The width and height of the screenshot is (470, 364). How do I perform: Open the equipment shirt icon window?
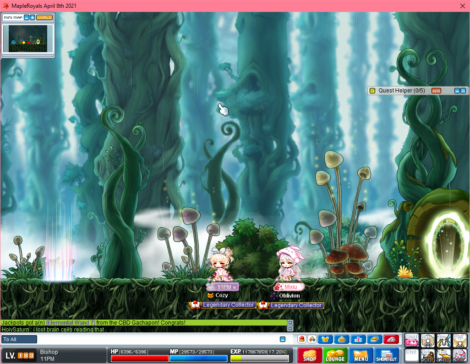[x=325, y=339]
